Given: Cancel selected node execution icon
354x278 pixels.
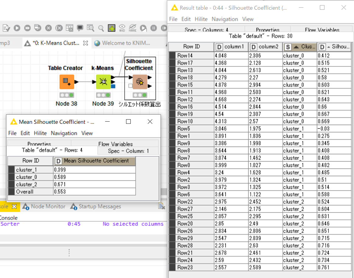Looking at the screenshot, I should point(48,28).
